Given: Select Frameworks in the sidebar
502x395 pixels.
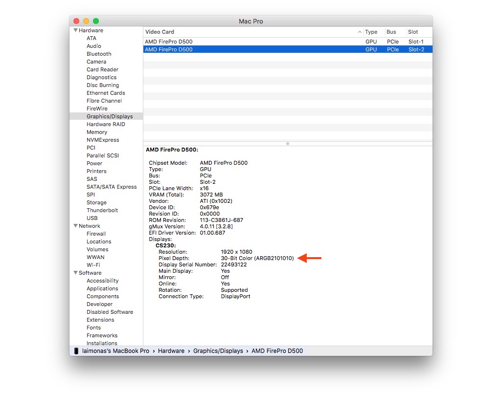Looking at the screenshot, I should point(102,335).
